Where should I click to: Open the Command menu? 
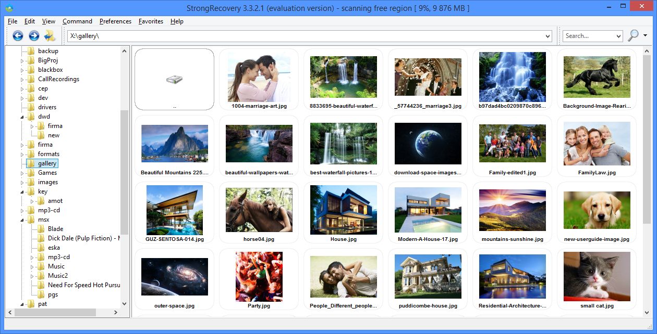pyautogui.click(x=77, y=21)
